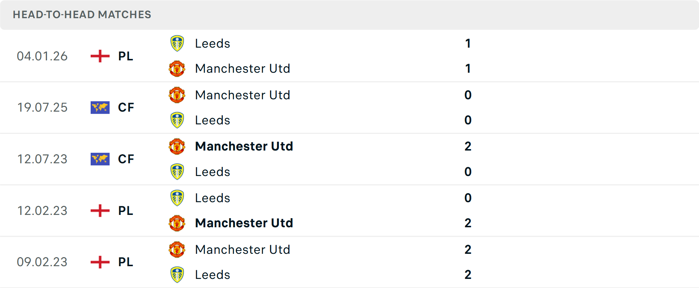This screenshot has width=699, height=288.
Task: Select the HEAD-TO-HEAD MATCHES header
Action: tap(82, 15)
